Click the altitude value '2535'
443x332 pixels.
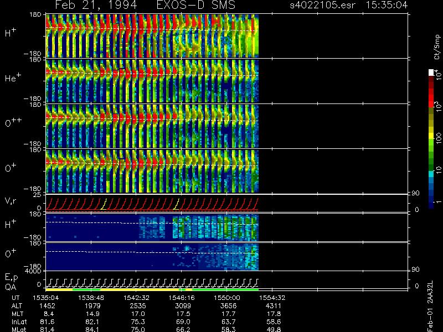[x=138, y=306]
